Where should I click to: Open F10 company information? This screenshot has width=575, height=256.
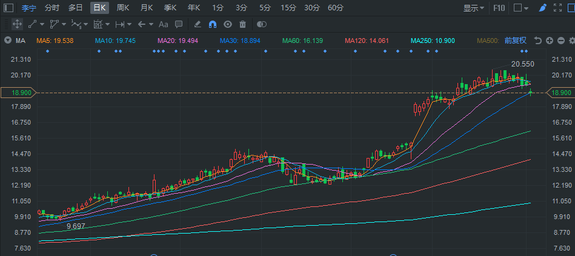pos(499,8)
